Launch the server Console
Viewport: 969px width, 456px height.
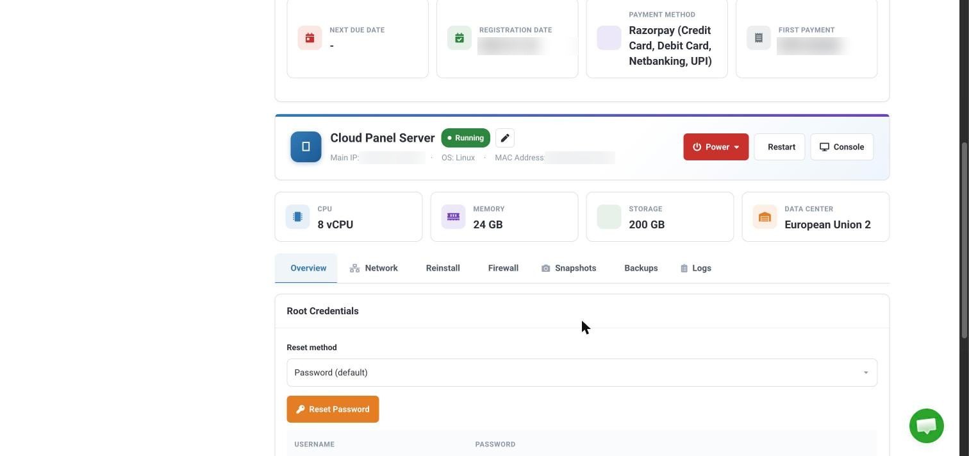coord(841,147)
